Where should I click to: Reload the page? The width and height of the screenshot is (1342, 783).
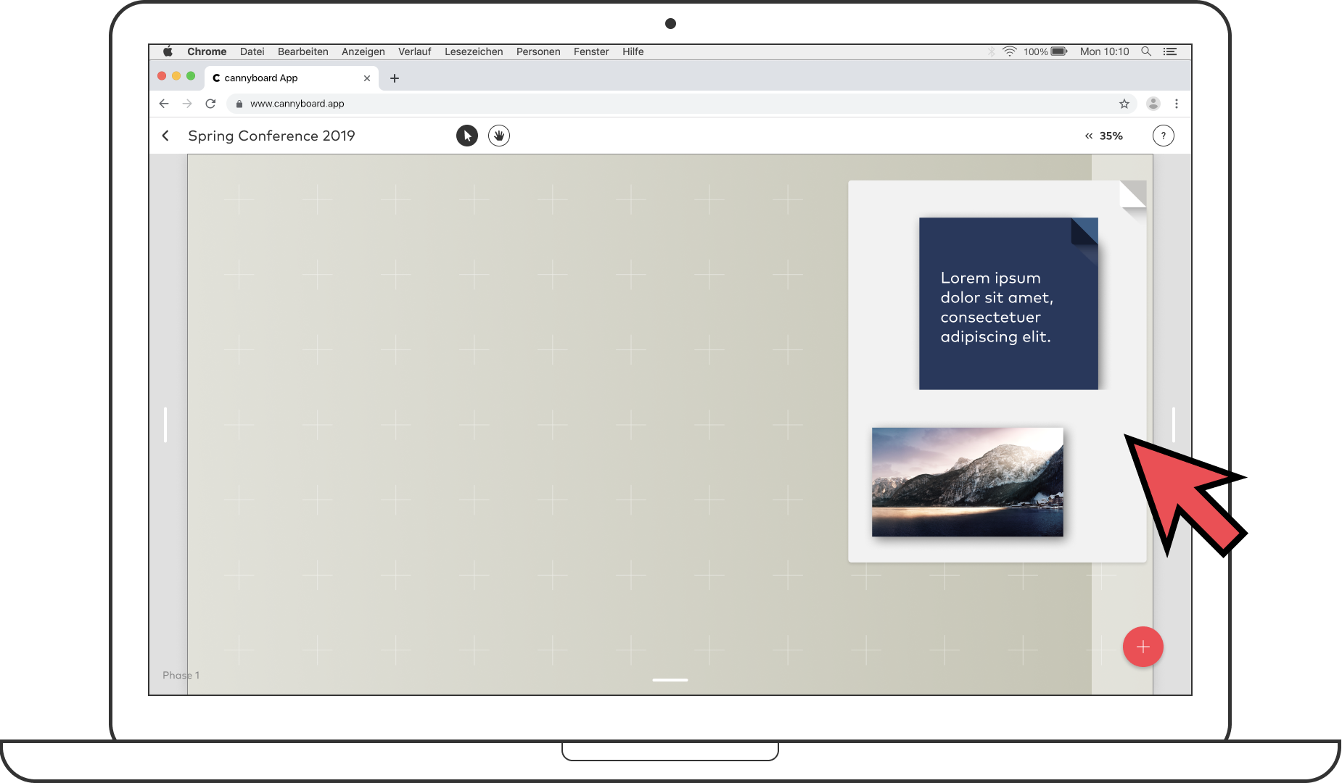tap(210, 104)
